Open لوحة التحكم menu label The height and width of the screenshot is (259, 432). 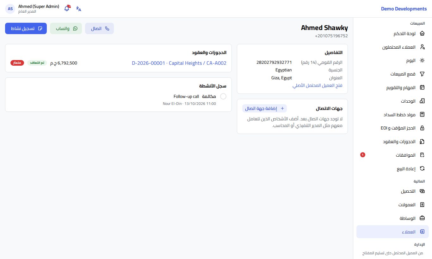coord(404,33)
